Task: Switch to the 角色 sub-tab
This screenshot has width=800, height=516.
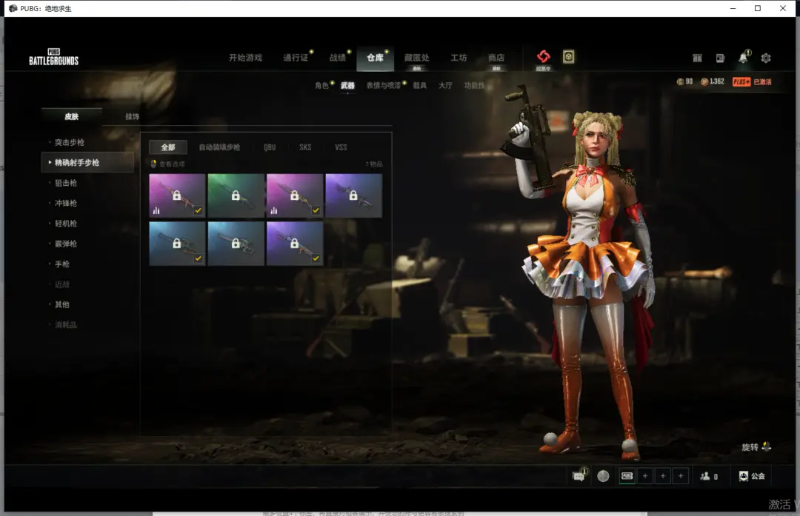Action: point(321,85)
